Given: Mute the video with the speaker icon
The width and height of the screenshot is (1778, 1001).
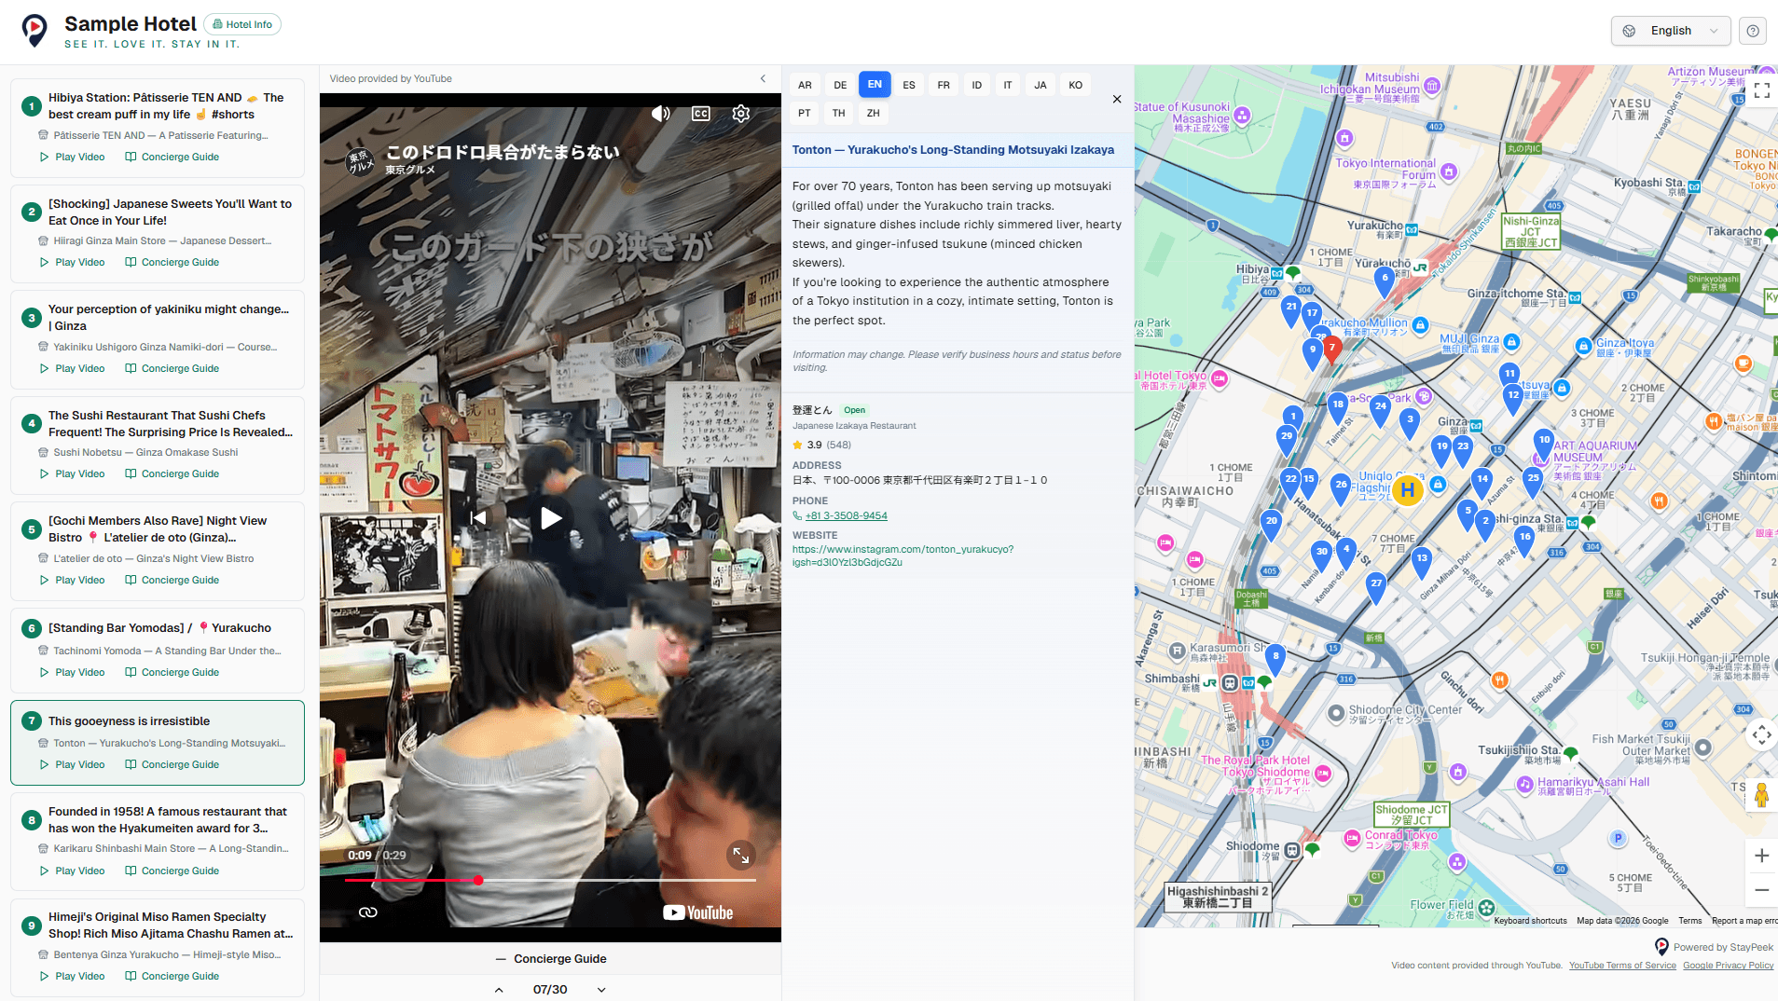Looking at the screenshot, I should [661, 114].
